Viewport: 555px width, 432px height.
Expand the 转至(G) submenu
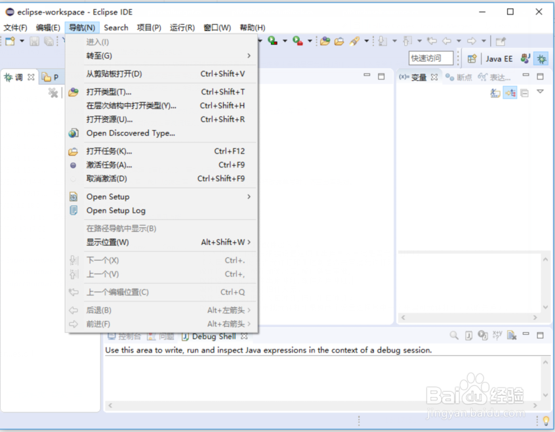tap(161, 56)
